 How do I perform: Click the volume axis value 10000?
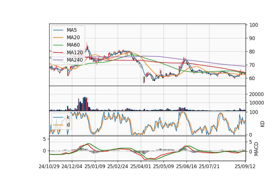(257, 103)
